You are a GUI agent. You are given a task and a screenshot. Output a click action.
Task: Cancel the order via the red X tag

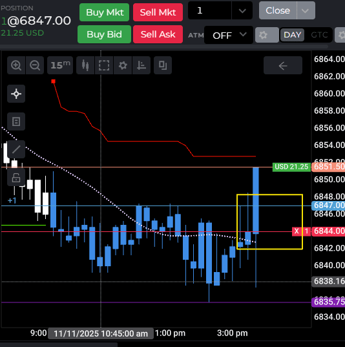pos(297,231)
